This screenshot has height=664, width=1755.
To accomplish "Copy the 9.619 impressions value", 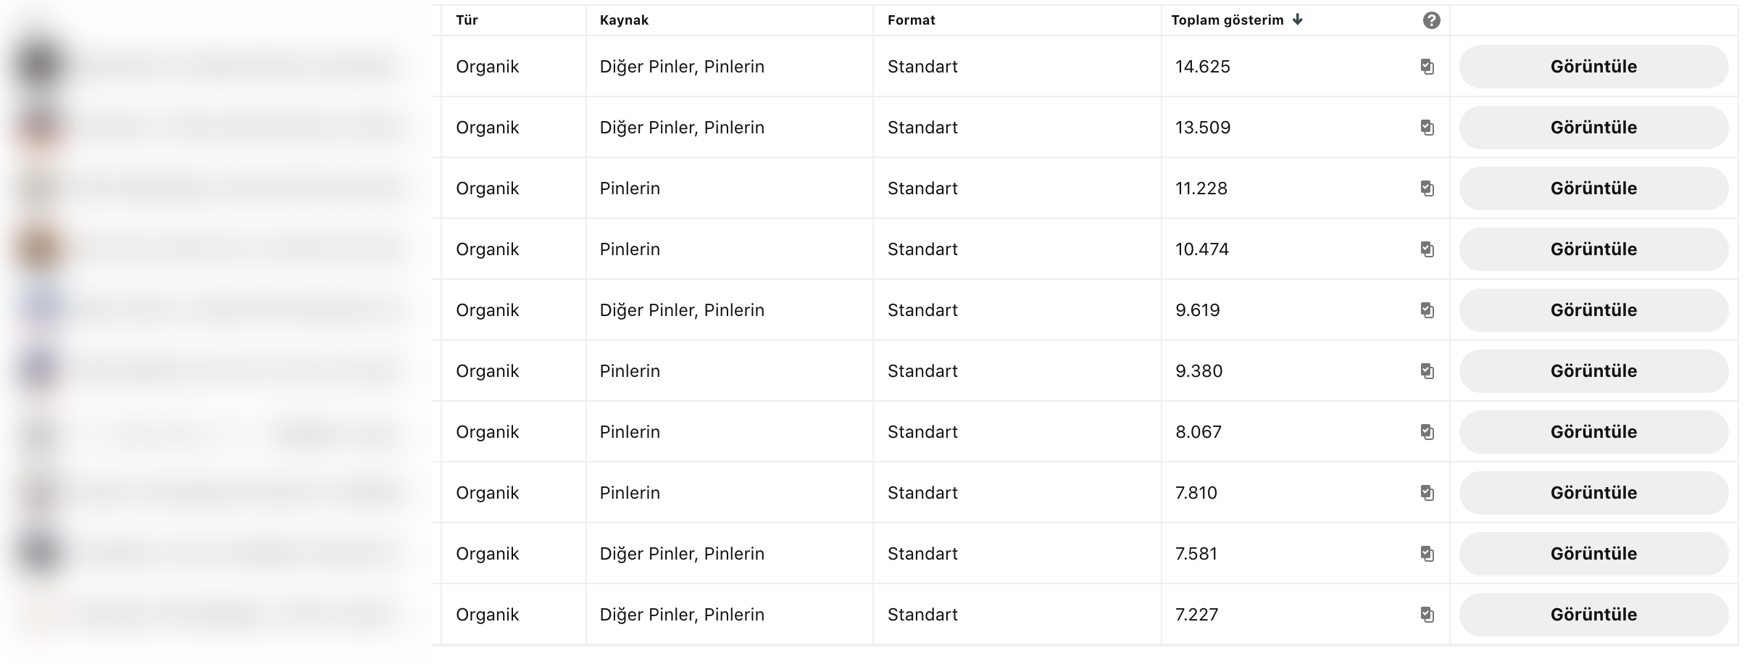I will (x=1427, y=310).
